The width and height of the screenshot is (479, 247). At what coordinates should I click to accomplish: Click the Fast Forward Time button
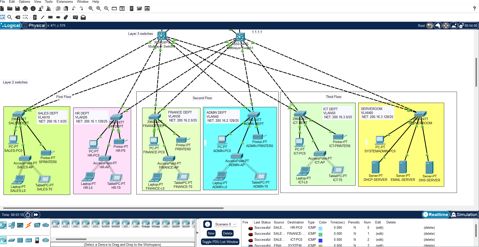pos(36,215)
